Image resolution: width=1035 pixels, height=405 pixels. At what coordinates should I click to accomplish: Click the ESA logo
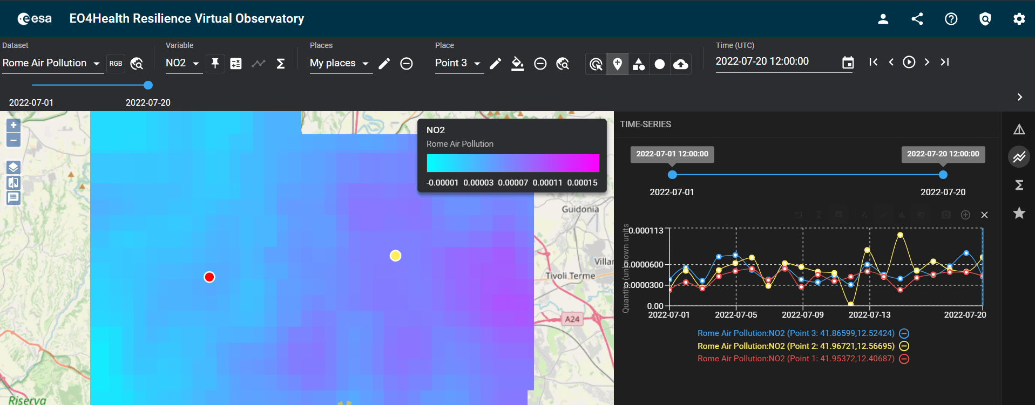coord(35,19)
